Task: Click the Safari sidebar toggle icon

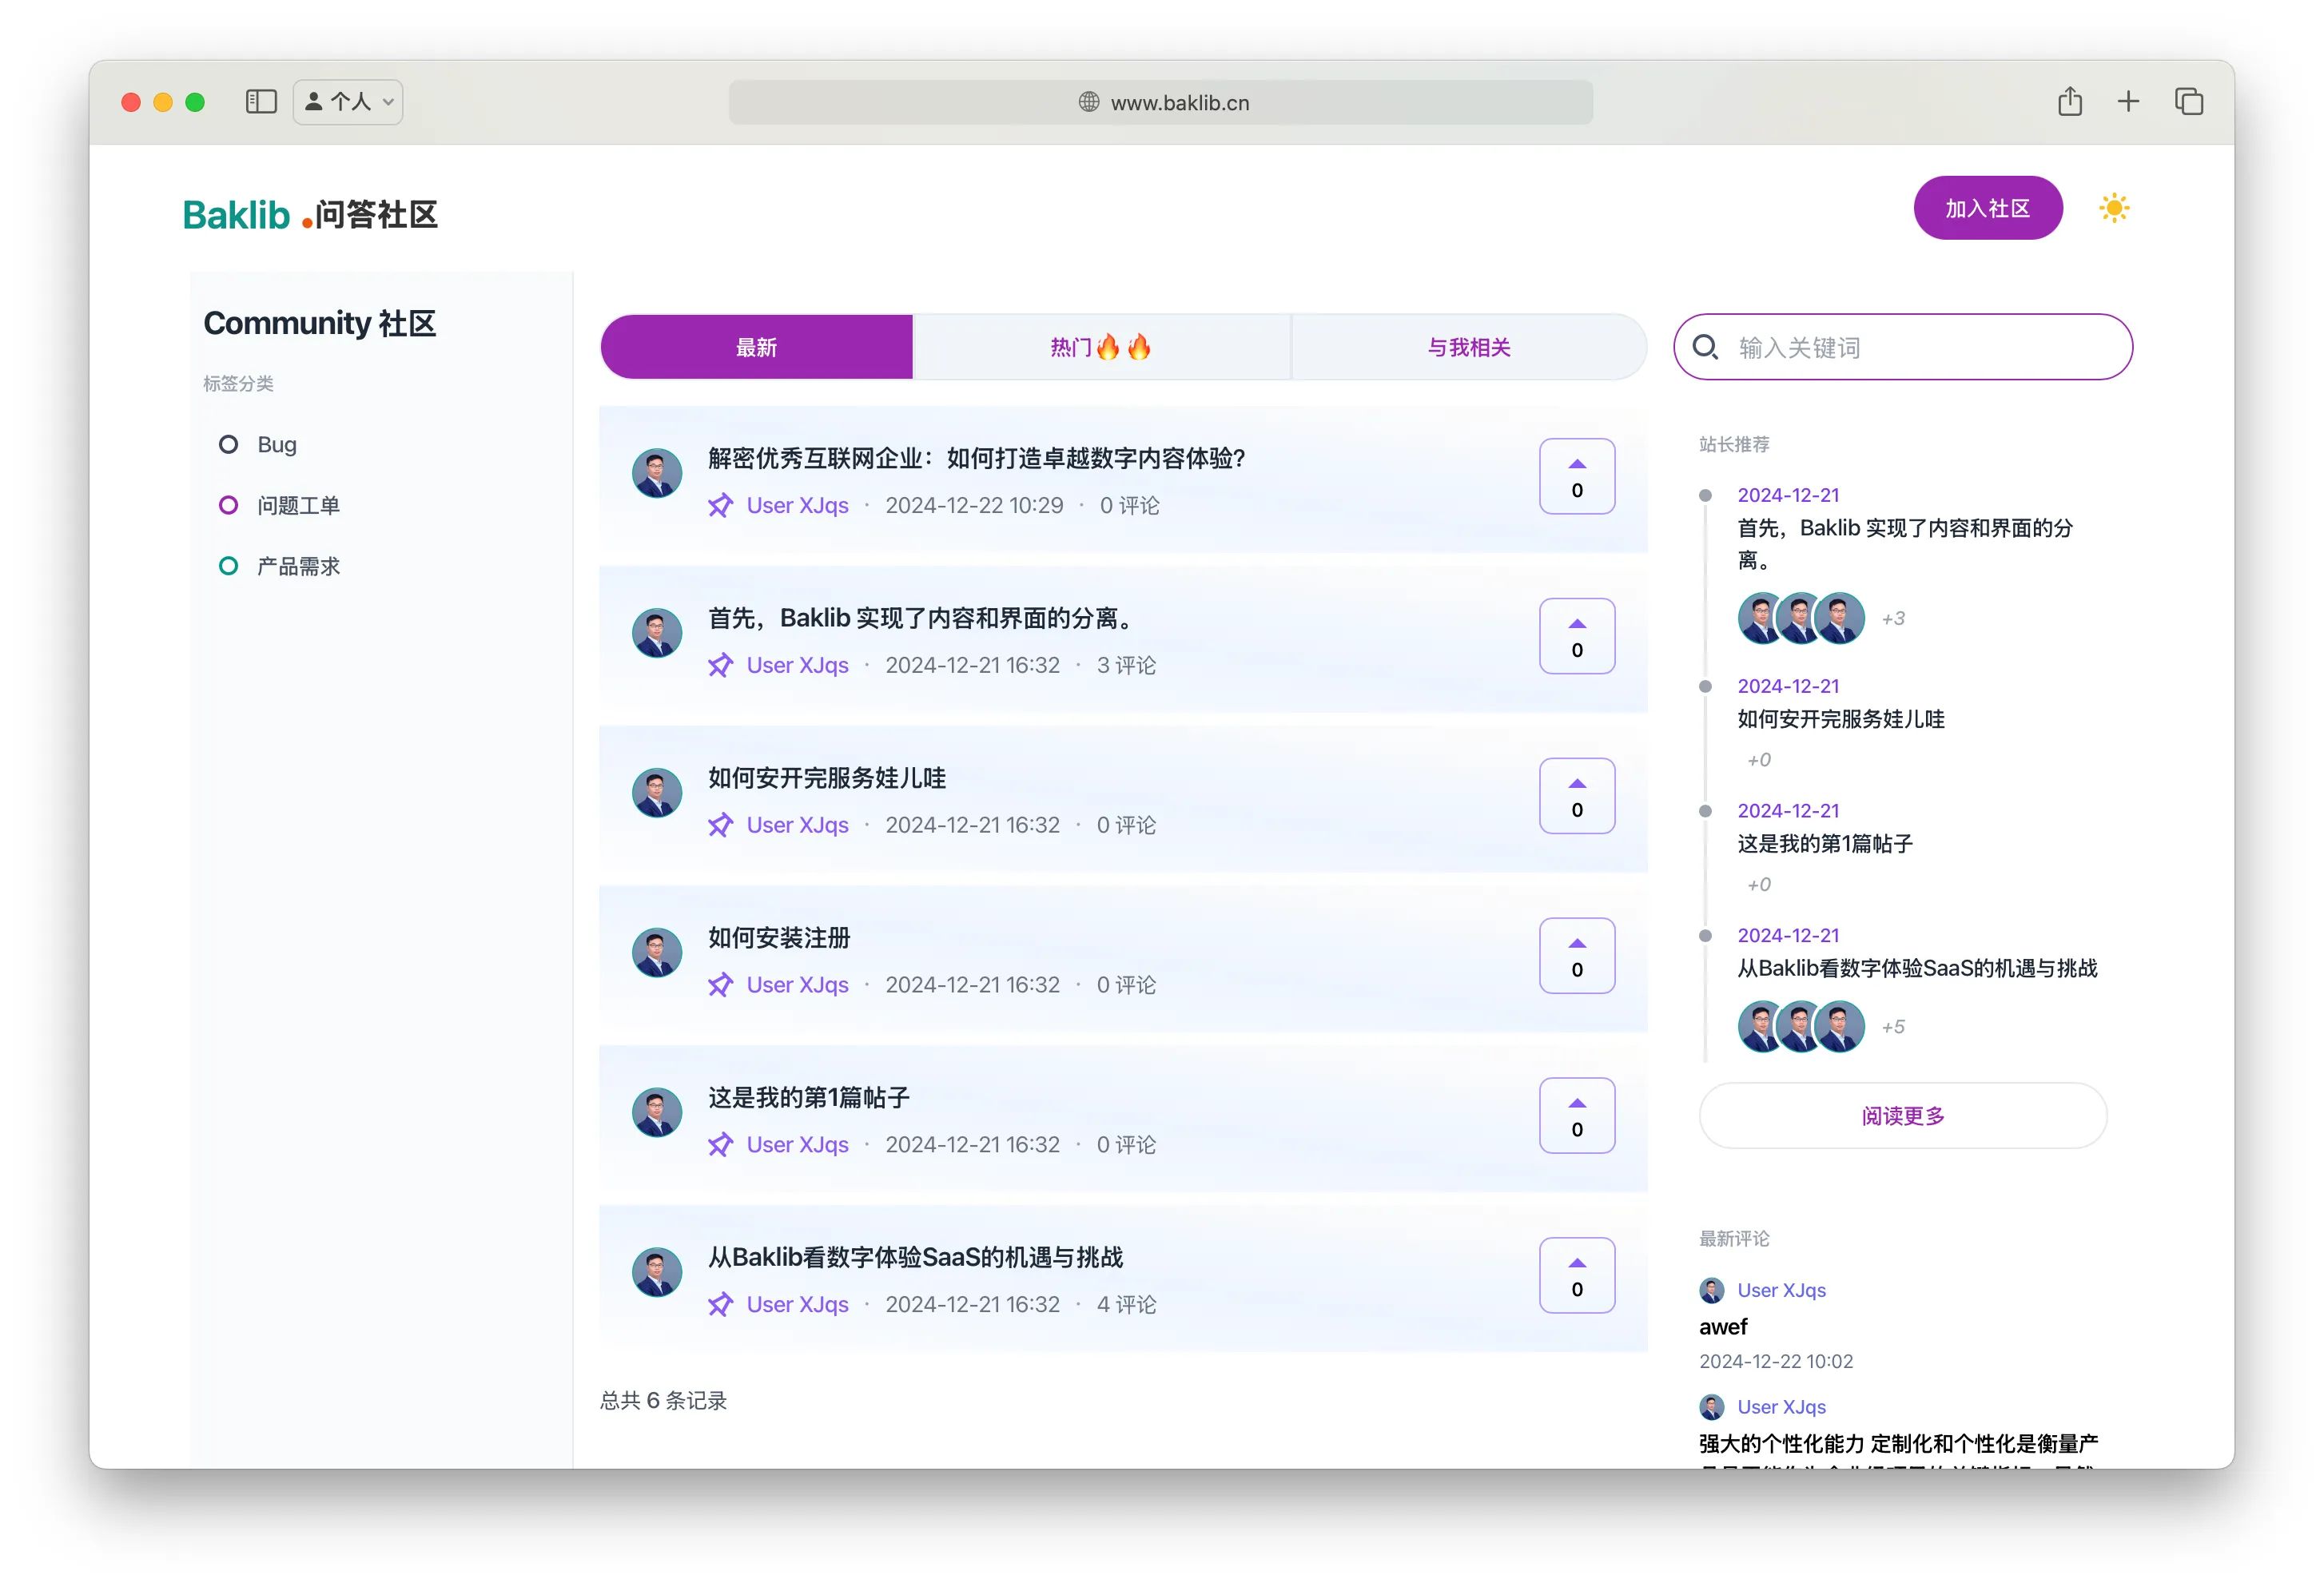Action: (x=261, y=102)
